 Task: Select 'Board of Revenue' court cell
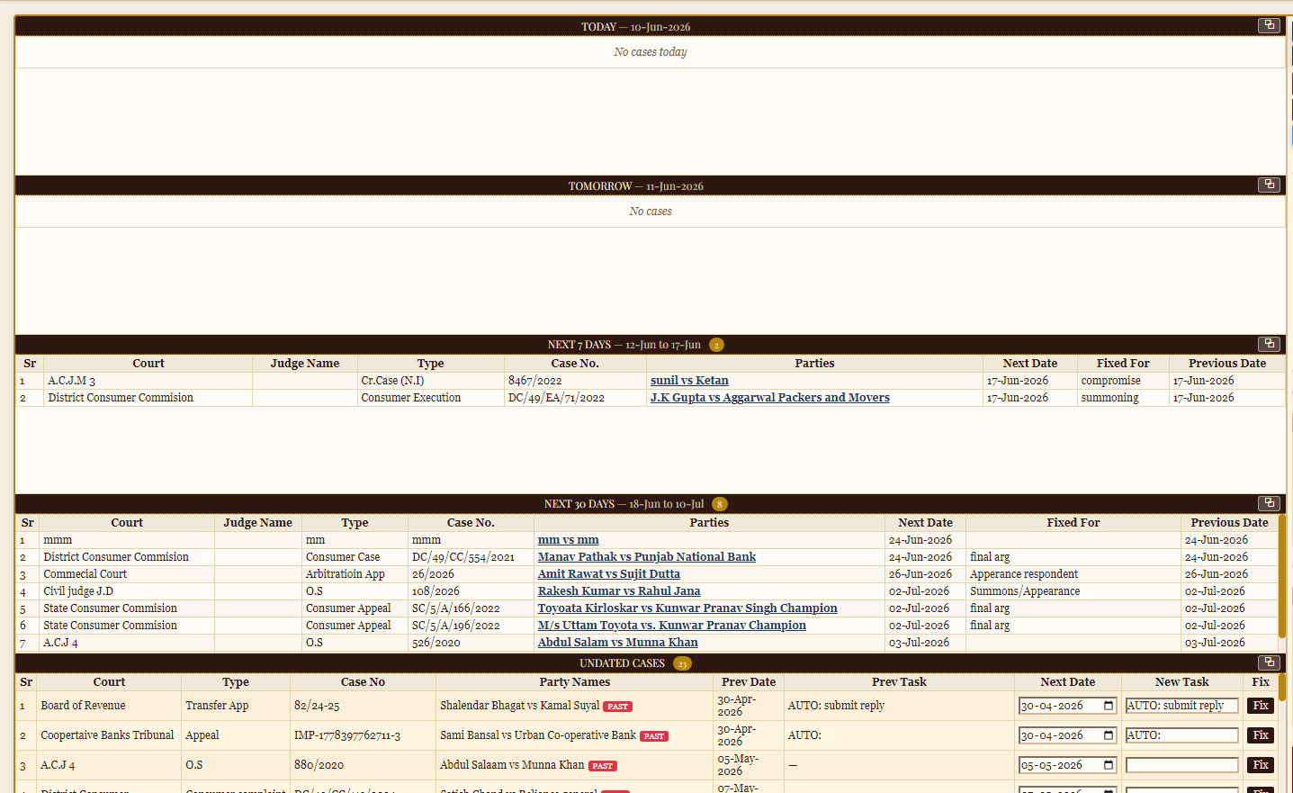point(109,706)
